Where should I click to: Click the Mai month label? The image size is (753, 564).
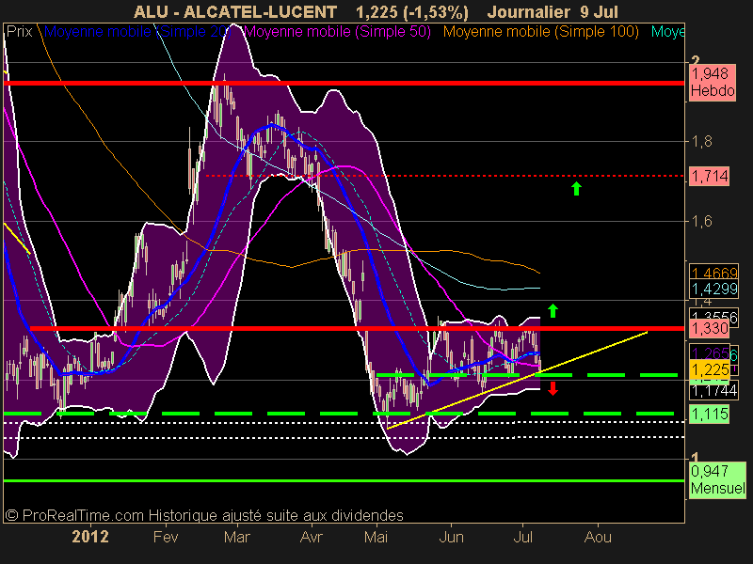(376, 537)
